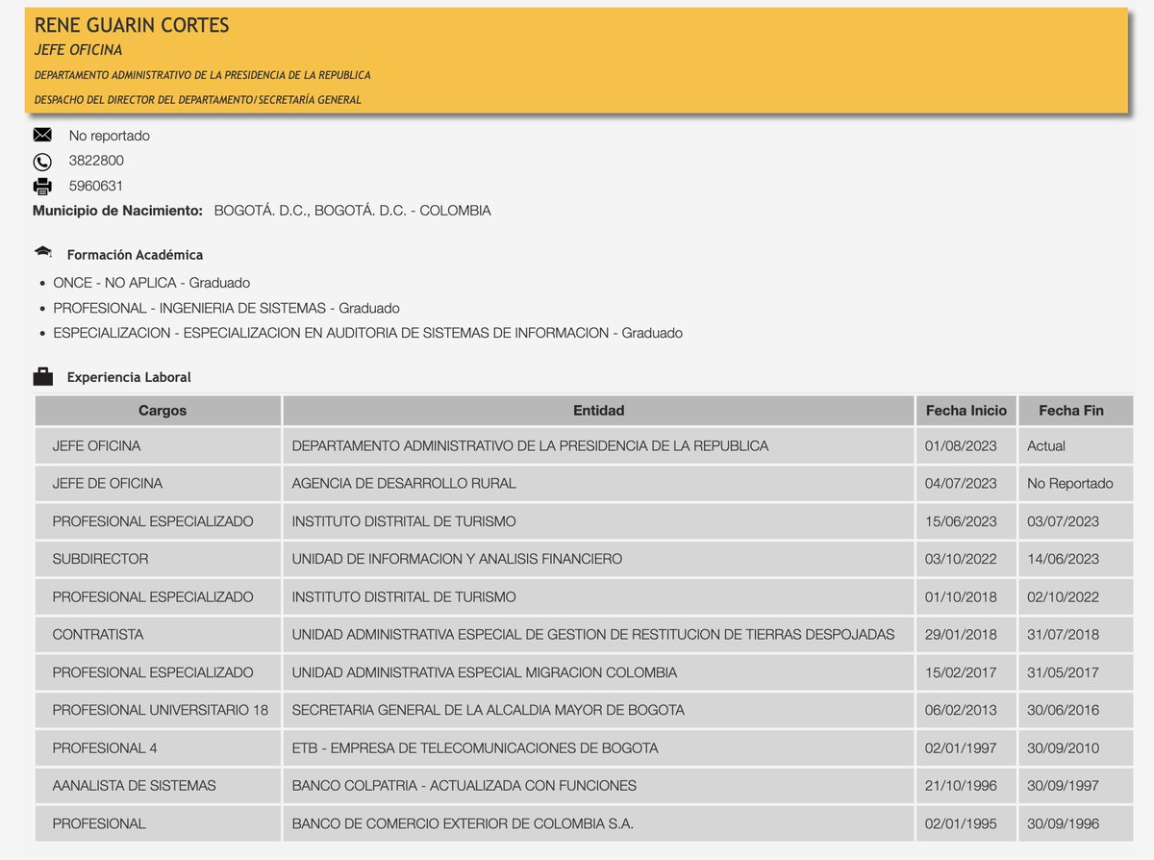Select phone number 3822800
1154x860 pixels.
coord(96,161)
